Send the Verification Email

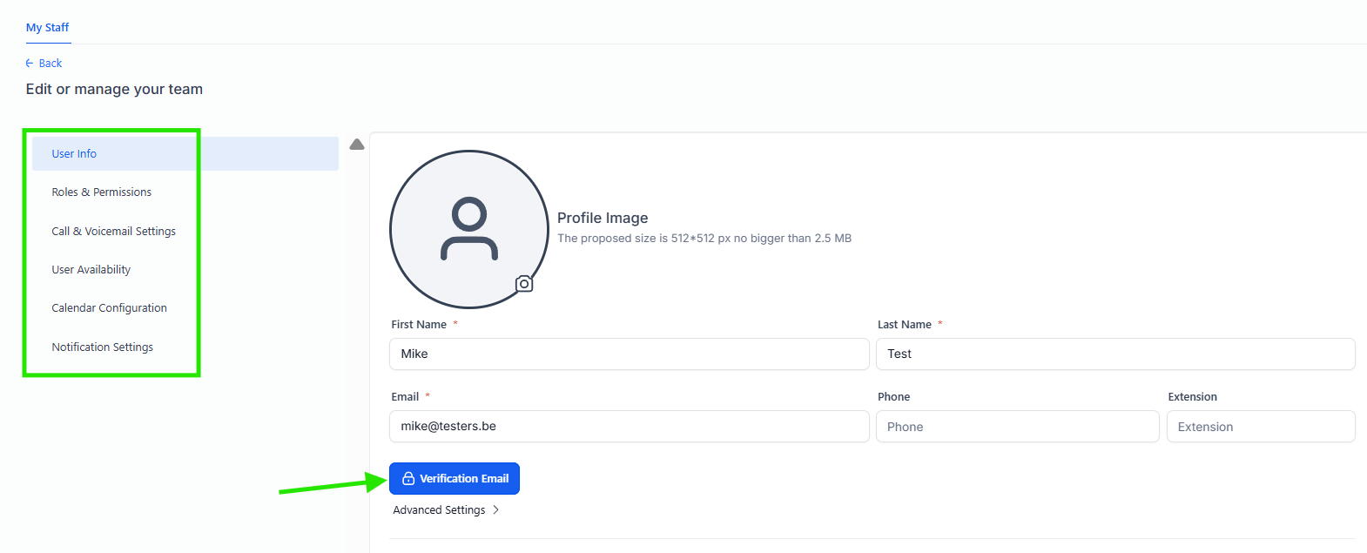(455, 479)
